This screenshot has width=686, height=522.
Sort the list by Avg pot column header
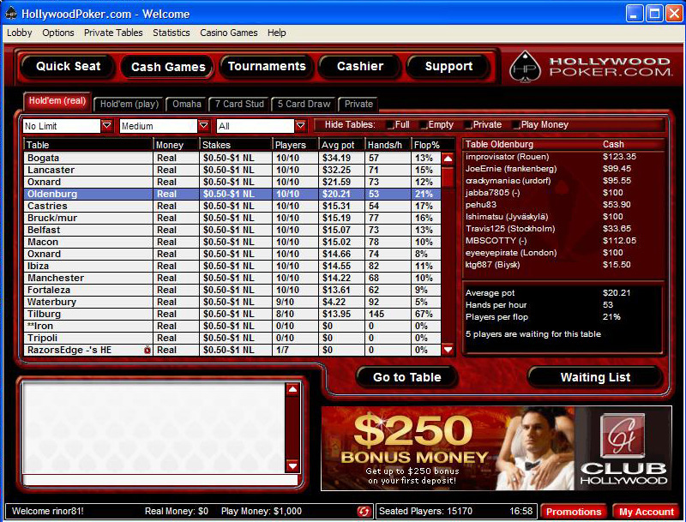pos(341,145)
